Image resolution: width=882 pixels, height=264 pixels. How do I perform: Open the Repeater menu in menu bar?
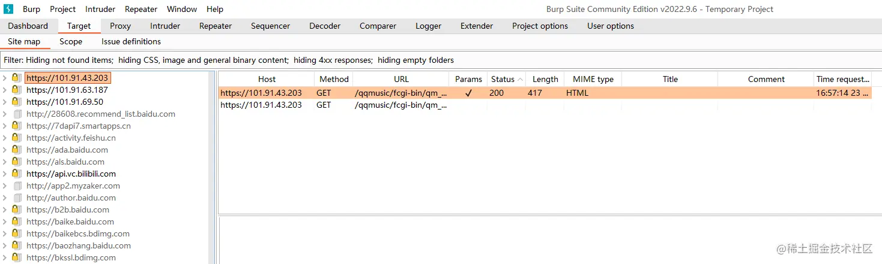coord(141,9)
